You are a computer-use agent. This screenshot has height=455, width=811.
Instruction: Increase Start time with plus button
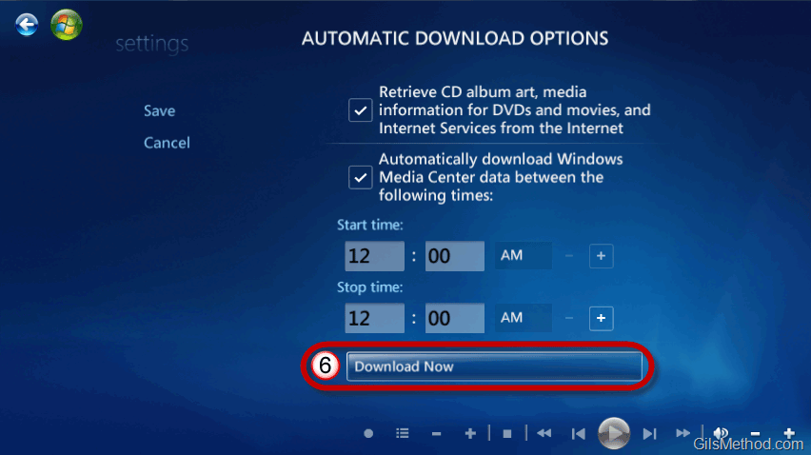click(x=601, y=256)
